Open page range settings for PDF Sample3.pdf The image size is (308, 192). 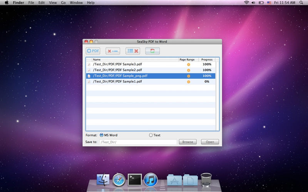click(189, 65)
